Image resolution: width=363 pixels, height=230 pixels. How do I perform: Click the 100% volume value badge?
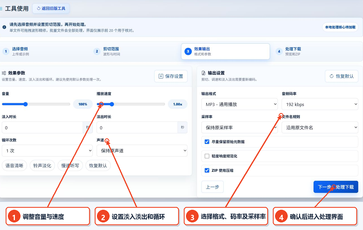coord(83,104)
